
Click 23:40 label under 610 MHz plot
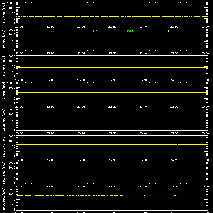[143, 80]
